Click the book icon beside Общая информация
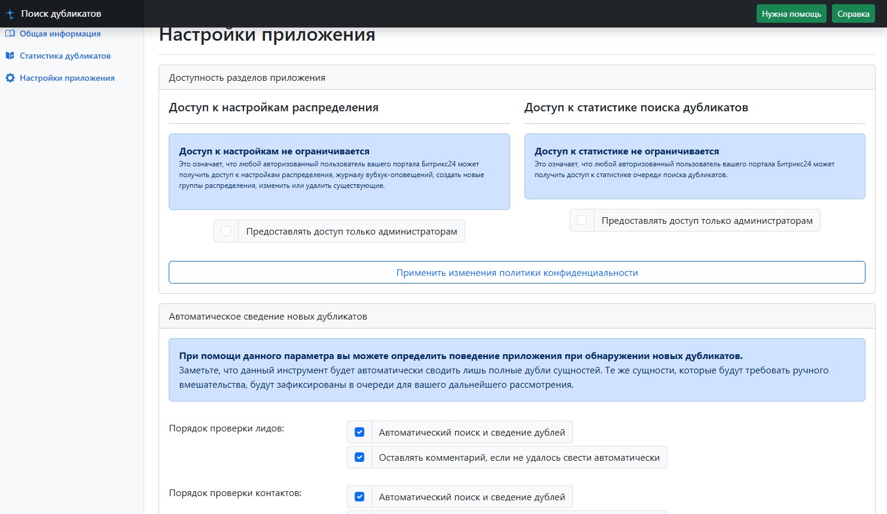887x514 pixels. 10,34
